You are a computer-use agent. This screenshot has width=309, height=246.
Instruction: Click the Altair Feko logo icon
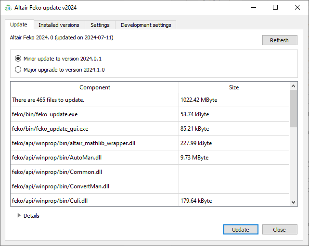coord(8,8)
